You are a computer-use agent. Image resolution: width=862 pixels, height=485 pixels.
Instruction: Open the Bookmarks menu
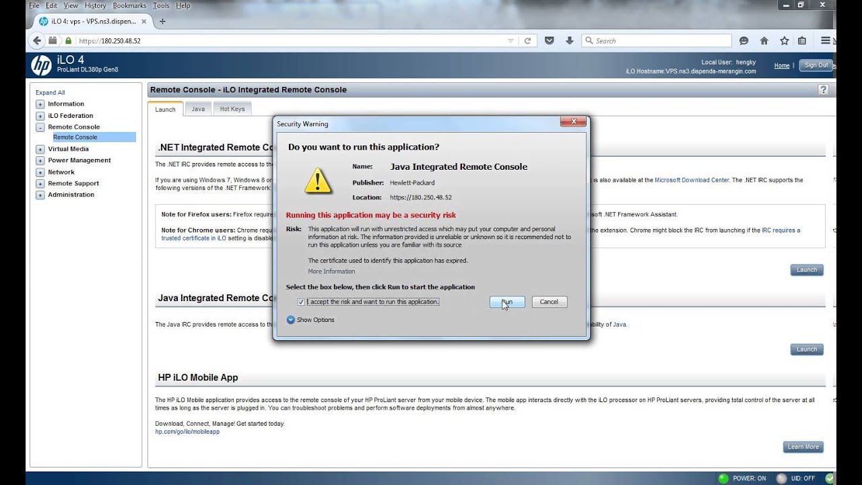click(x=129, y=5)
